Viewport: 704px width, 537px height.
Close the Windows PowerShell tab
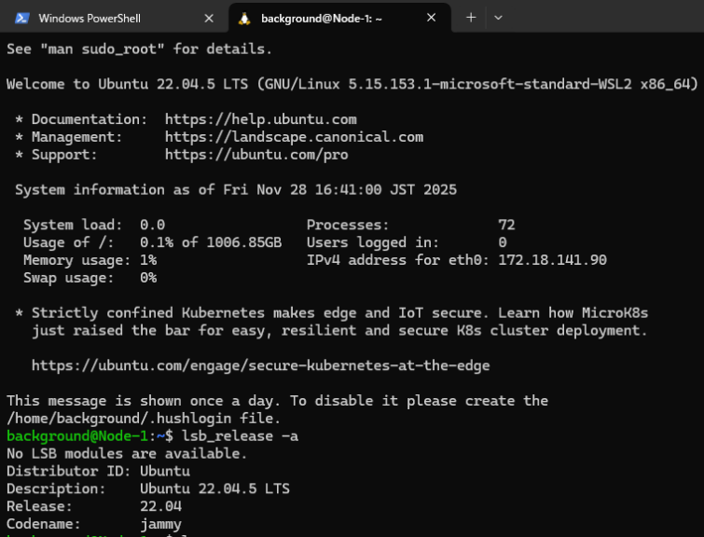coord(209,18)
